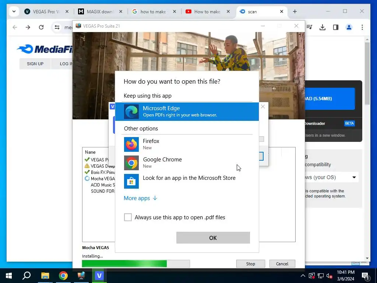The width and height of the screenshot is (377, 283).
Task: Click the BETA badge next to Downloader
Action: pyautogui.click(x=349, y=123)
